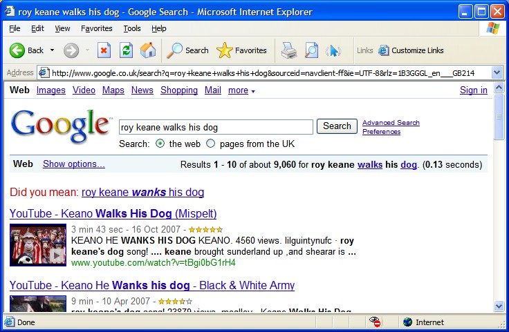Click 'walks' definition link in results bar

pyautogui.click(x=370, y=164)
